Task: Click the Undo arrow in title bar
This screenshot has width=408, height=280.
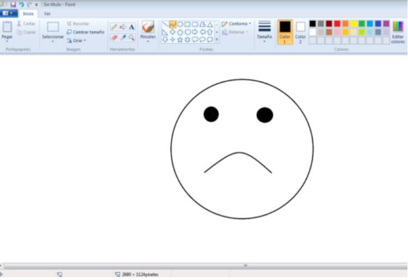Action: point(21,4)
